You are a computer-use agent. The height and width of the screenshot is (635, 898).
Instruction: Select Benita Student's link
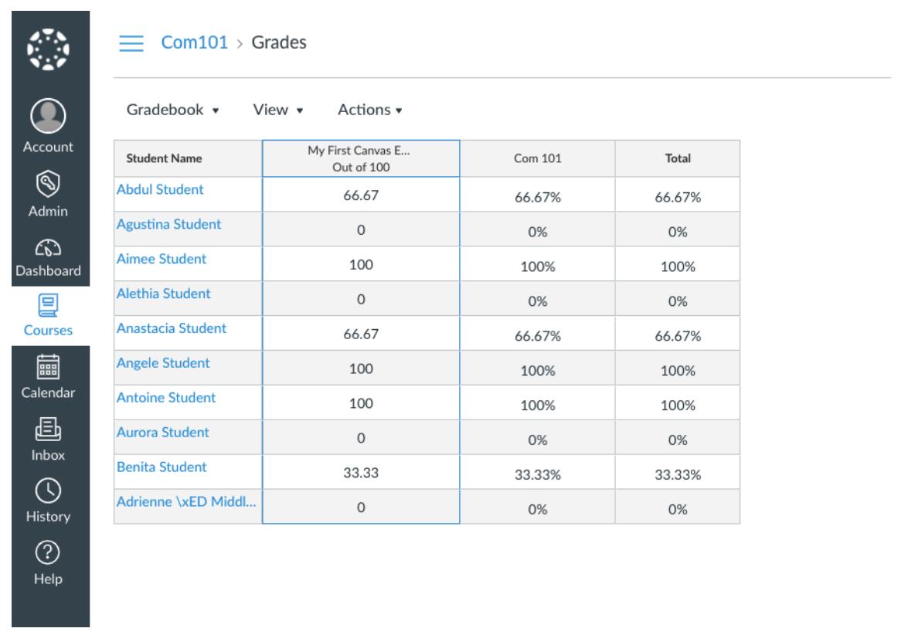coord(162,467)
